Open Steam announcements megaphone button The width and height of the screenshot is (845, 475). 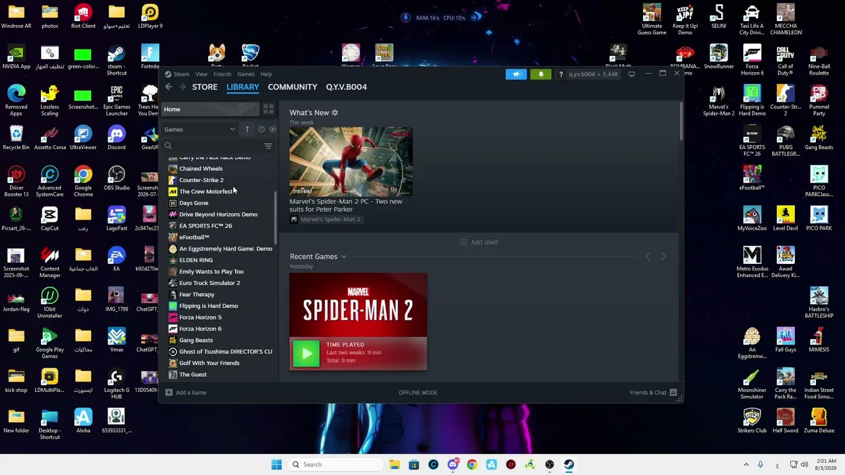tap(516, 74)
